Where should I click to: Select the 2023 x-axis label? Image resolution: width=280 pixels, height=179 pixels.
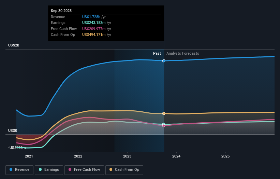tap(127, 156)
